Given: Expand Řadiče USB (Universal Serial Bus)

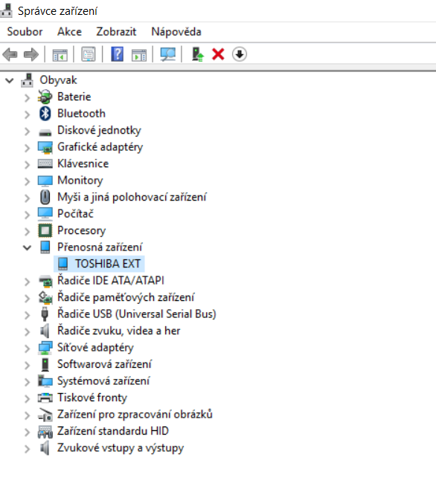Looking at the screenshot, I should pos(28,315).
